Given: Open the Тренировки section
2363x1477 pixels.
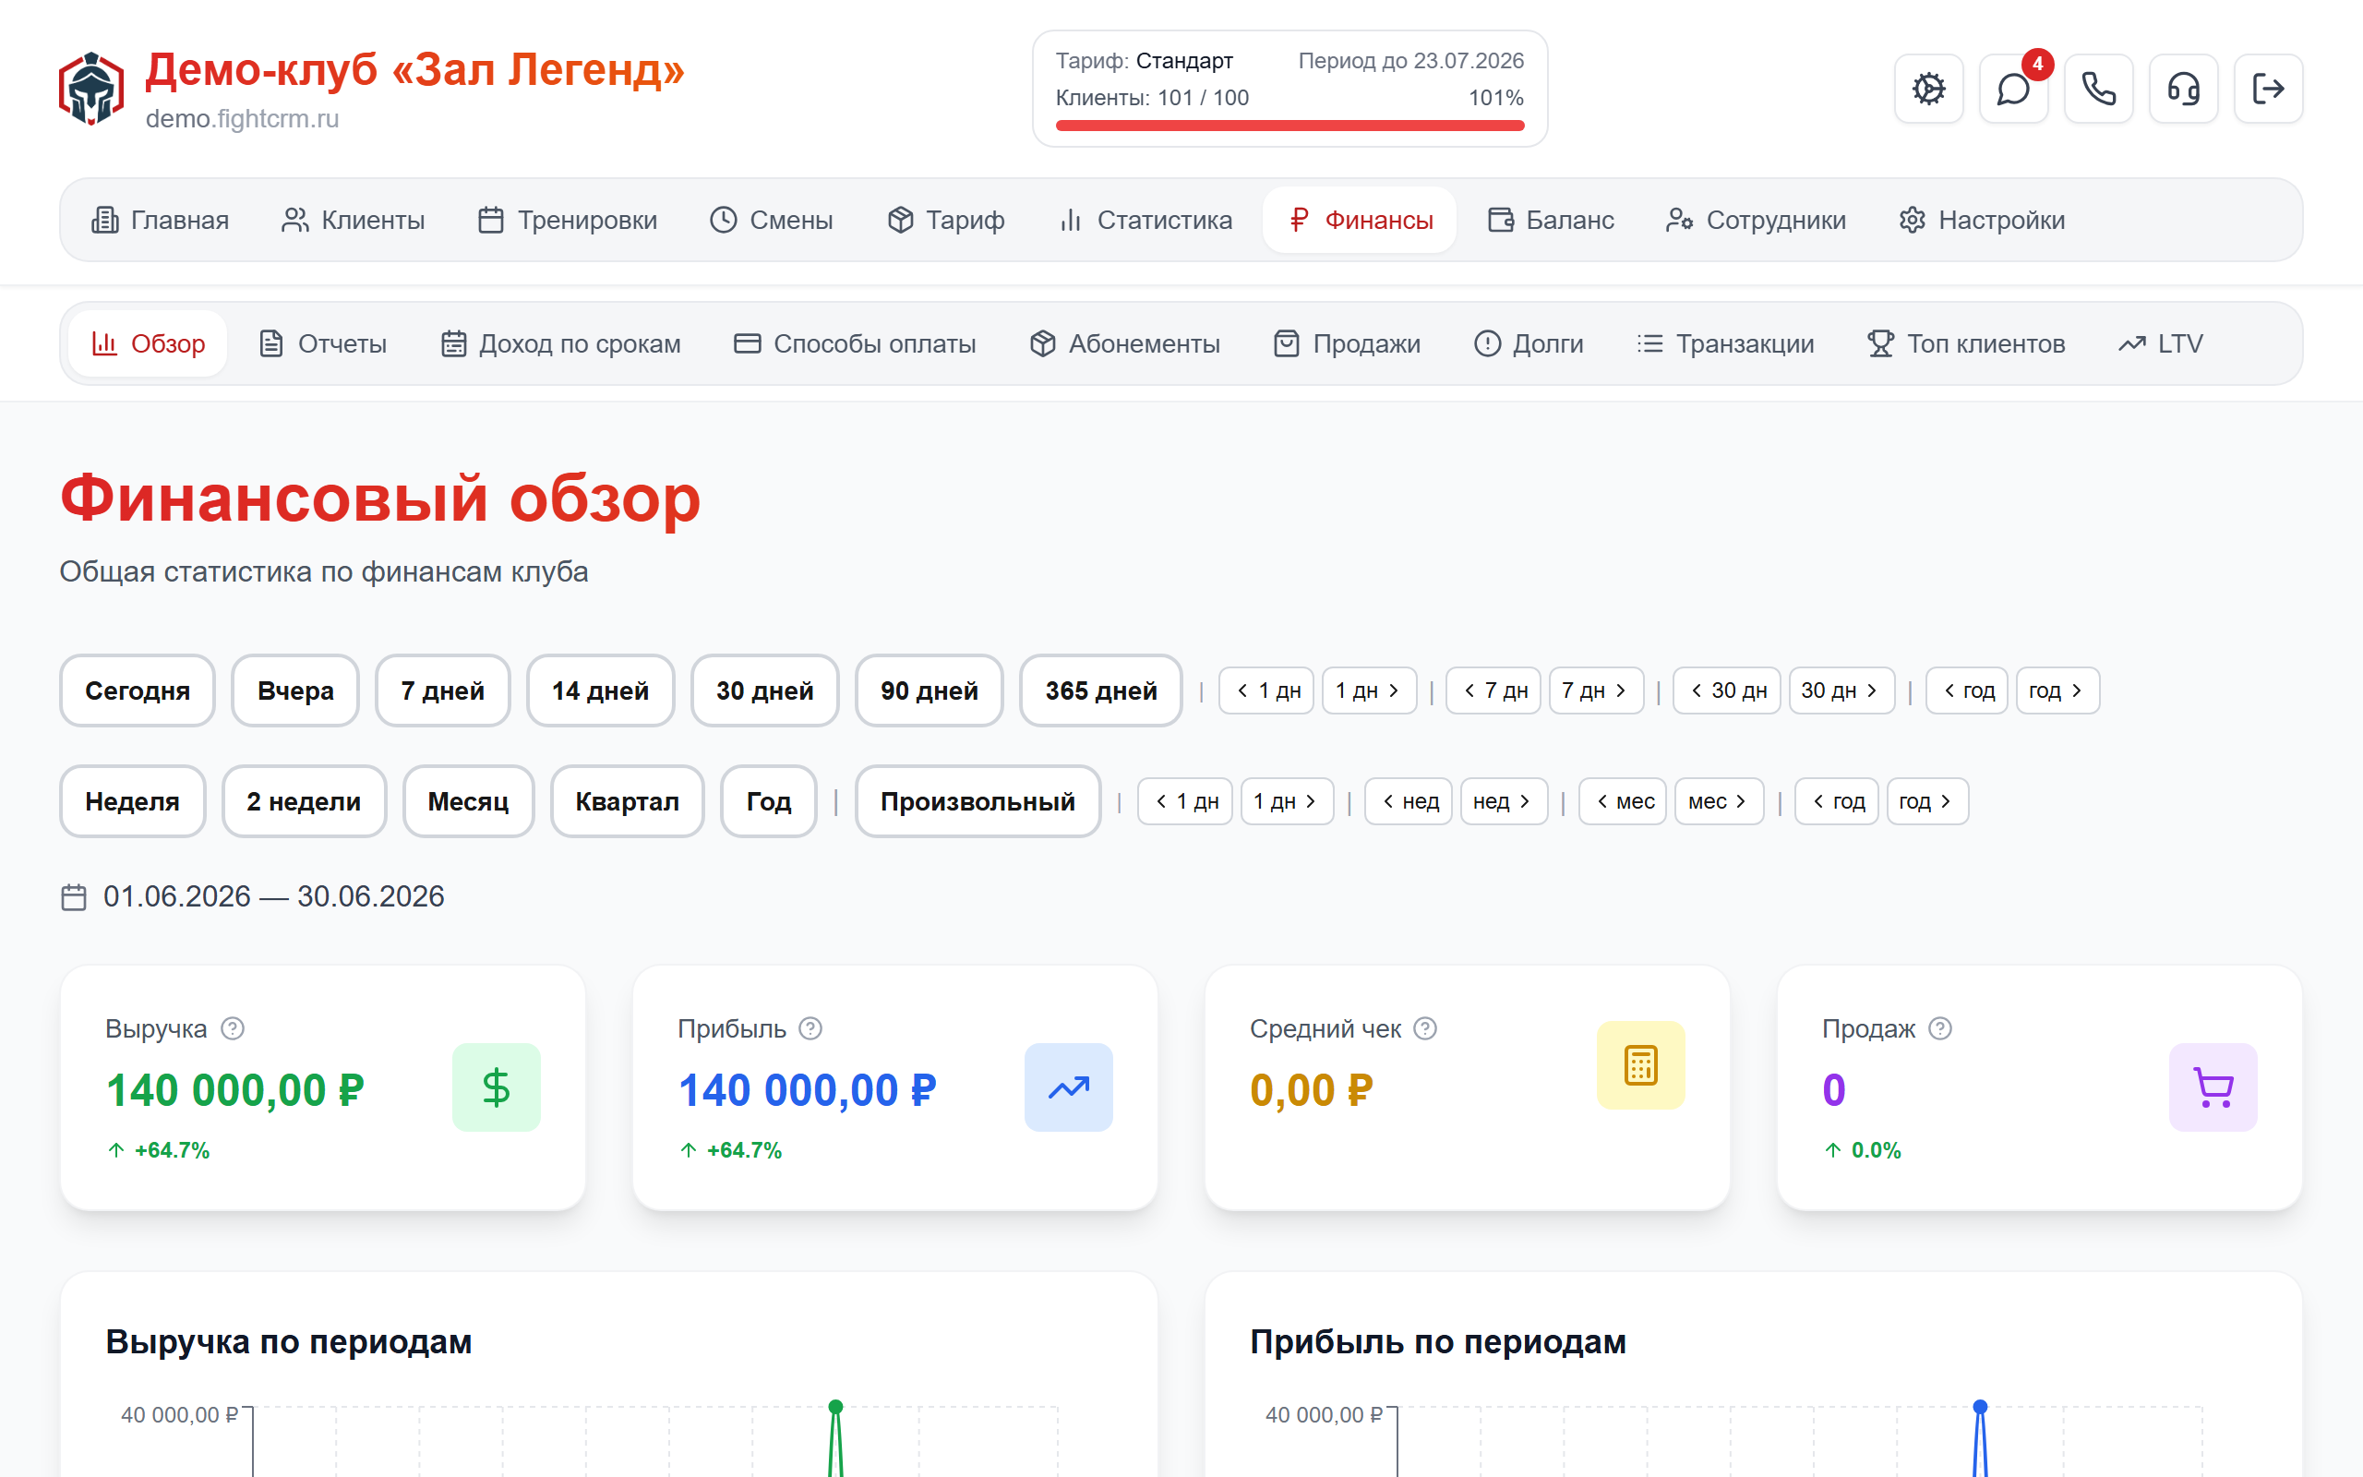Looking at the screenshot, I should (568, 220).
